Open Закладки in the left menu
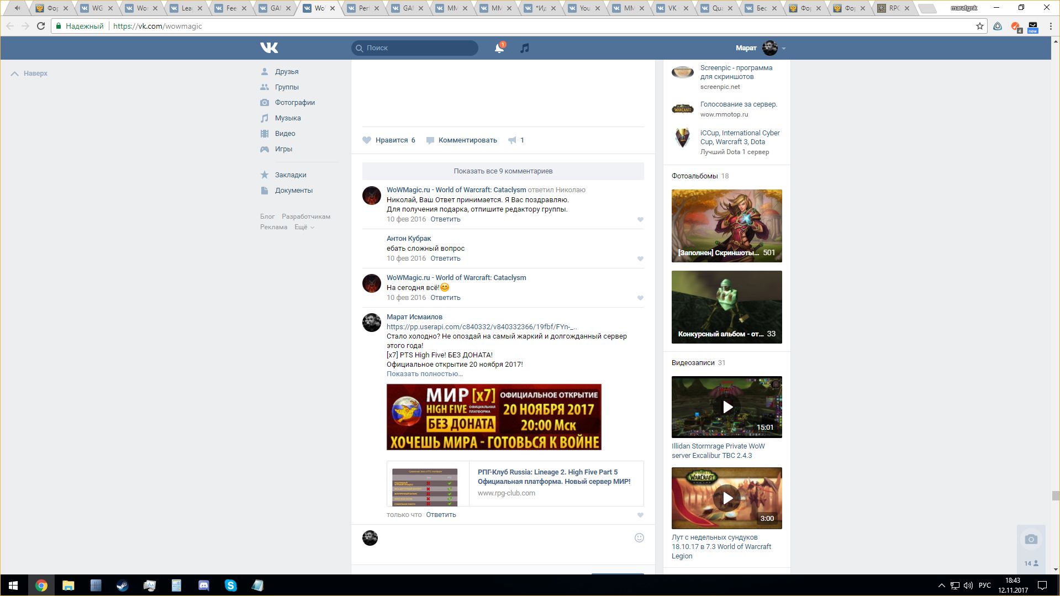This screenshot has height=596, width=1060. click(290, 175)
